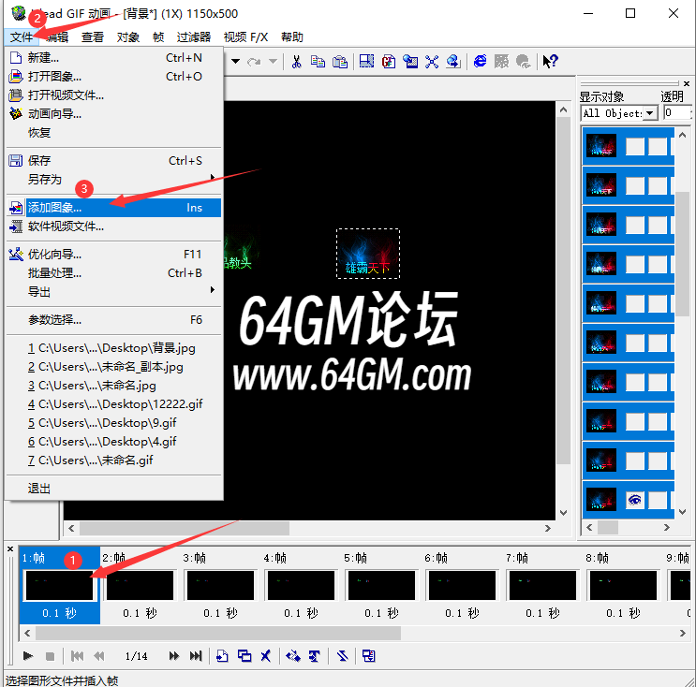The height and width of the screenshot is (687, 696).
Task: Click the banner text T icon
Action: [314, 655]
